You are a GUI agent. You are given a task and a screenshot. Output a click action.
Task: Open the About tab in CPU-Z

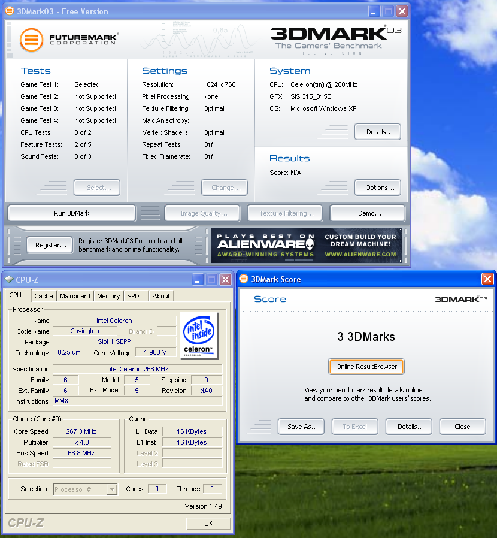pyautogui.click(x=161, y=296)
